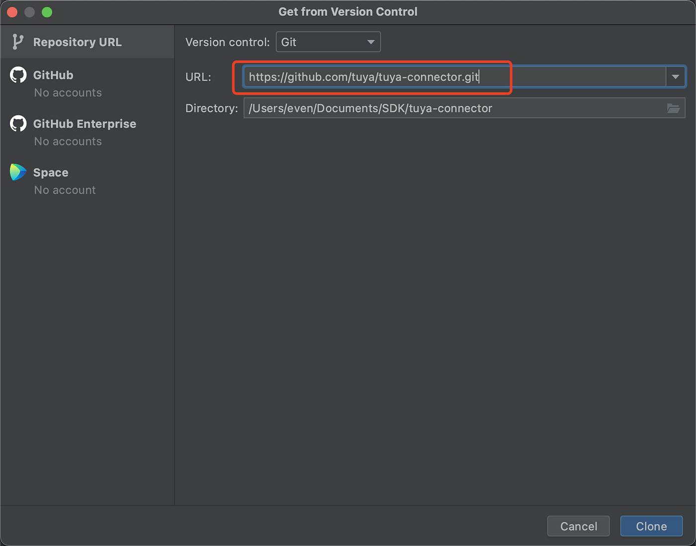Select GitHub Enterprise No accounts entry
This screenshot has height=546, width=696.
click(x=68, y=141)
